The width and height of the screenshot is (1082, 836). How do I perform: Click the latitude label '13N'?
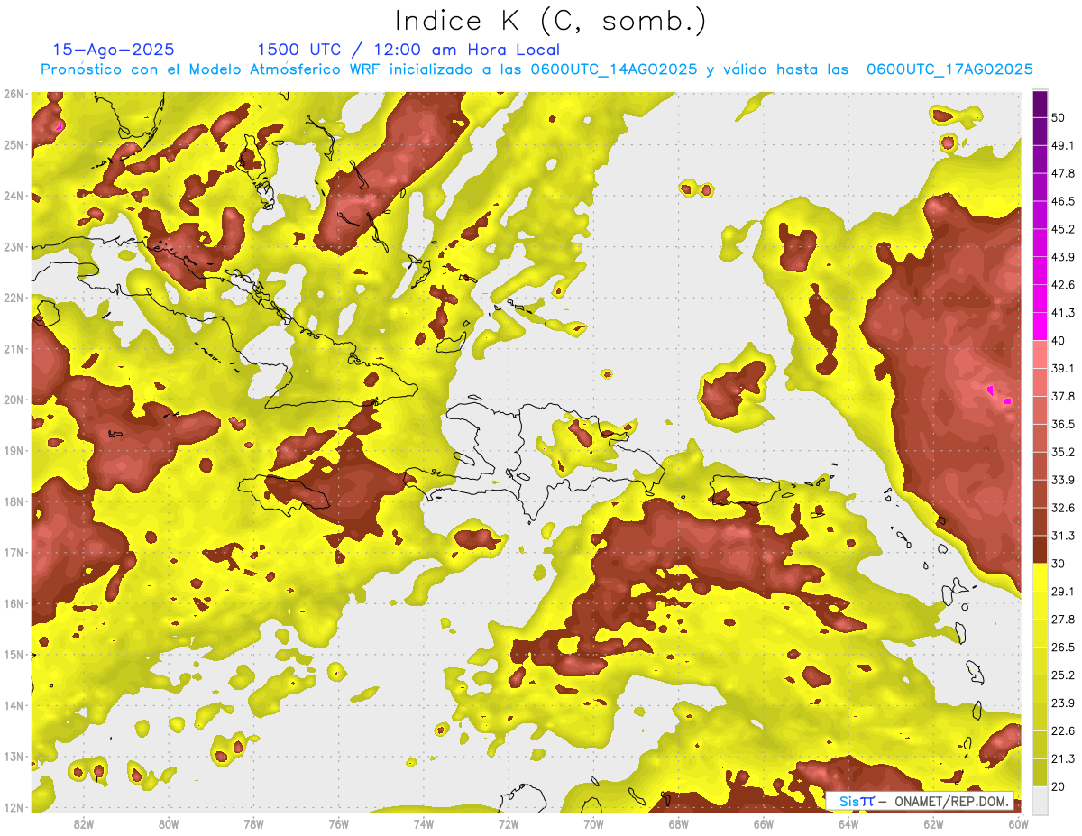(x=14, y=757)
